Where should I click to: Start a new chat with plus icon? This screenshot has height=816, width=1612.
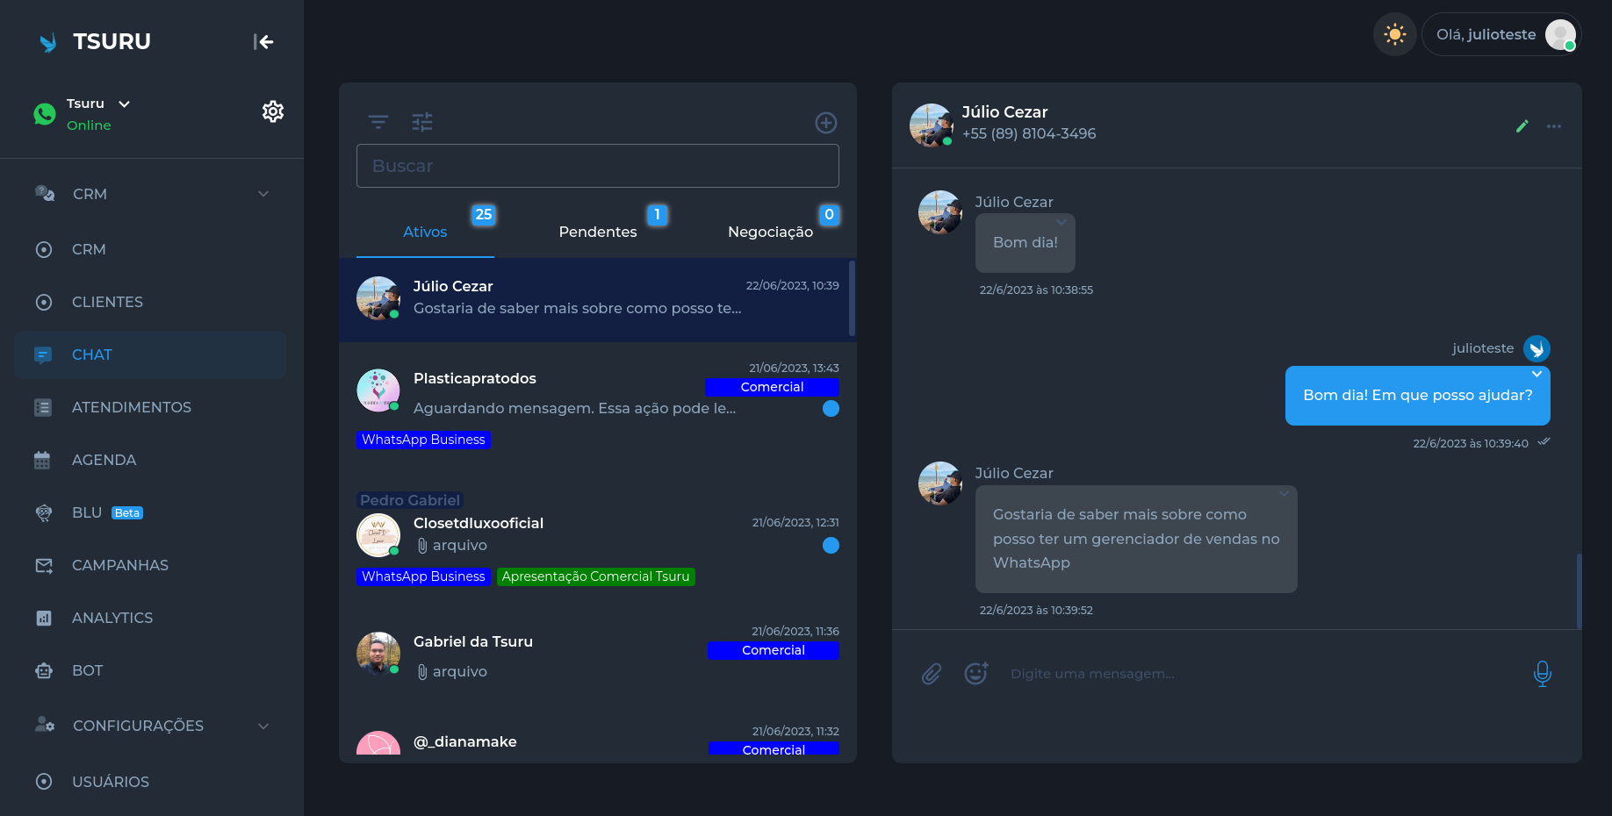[x=825, y=123]
